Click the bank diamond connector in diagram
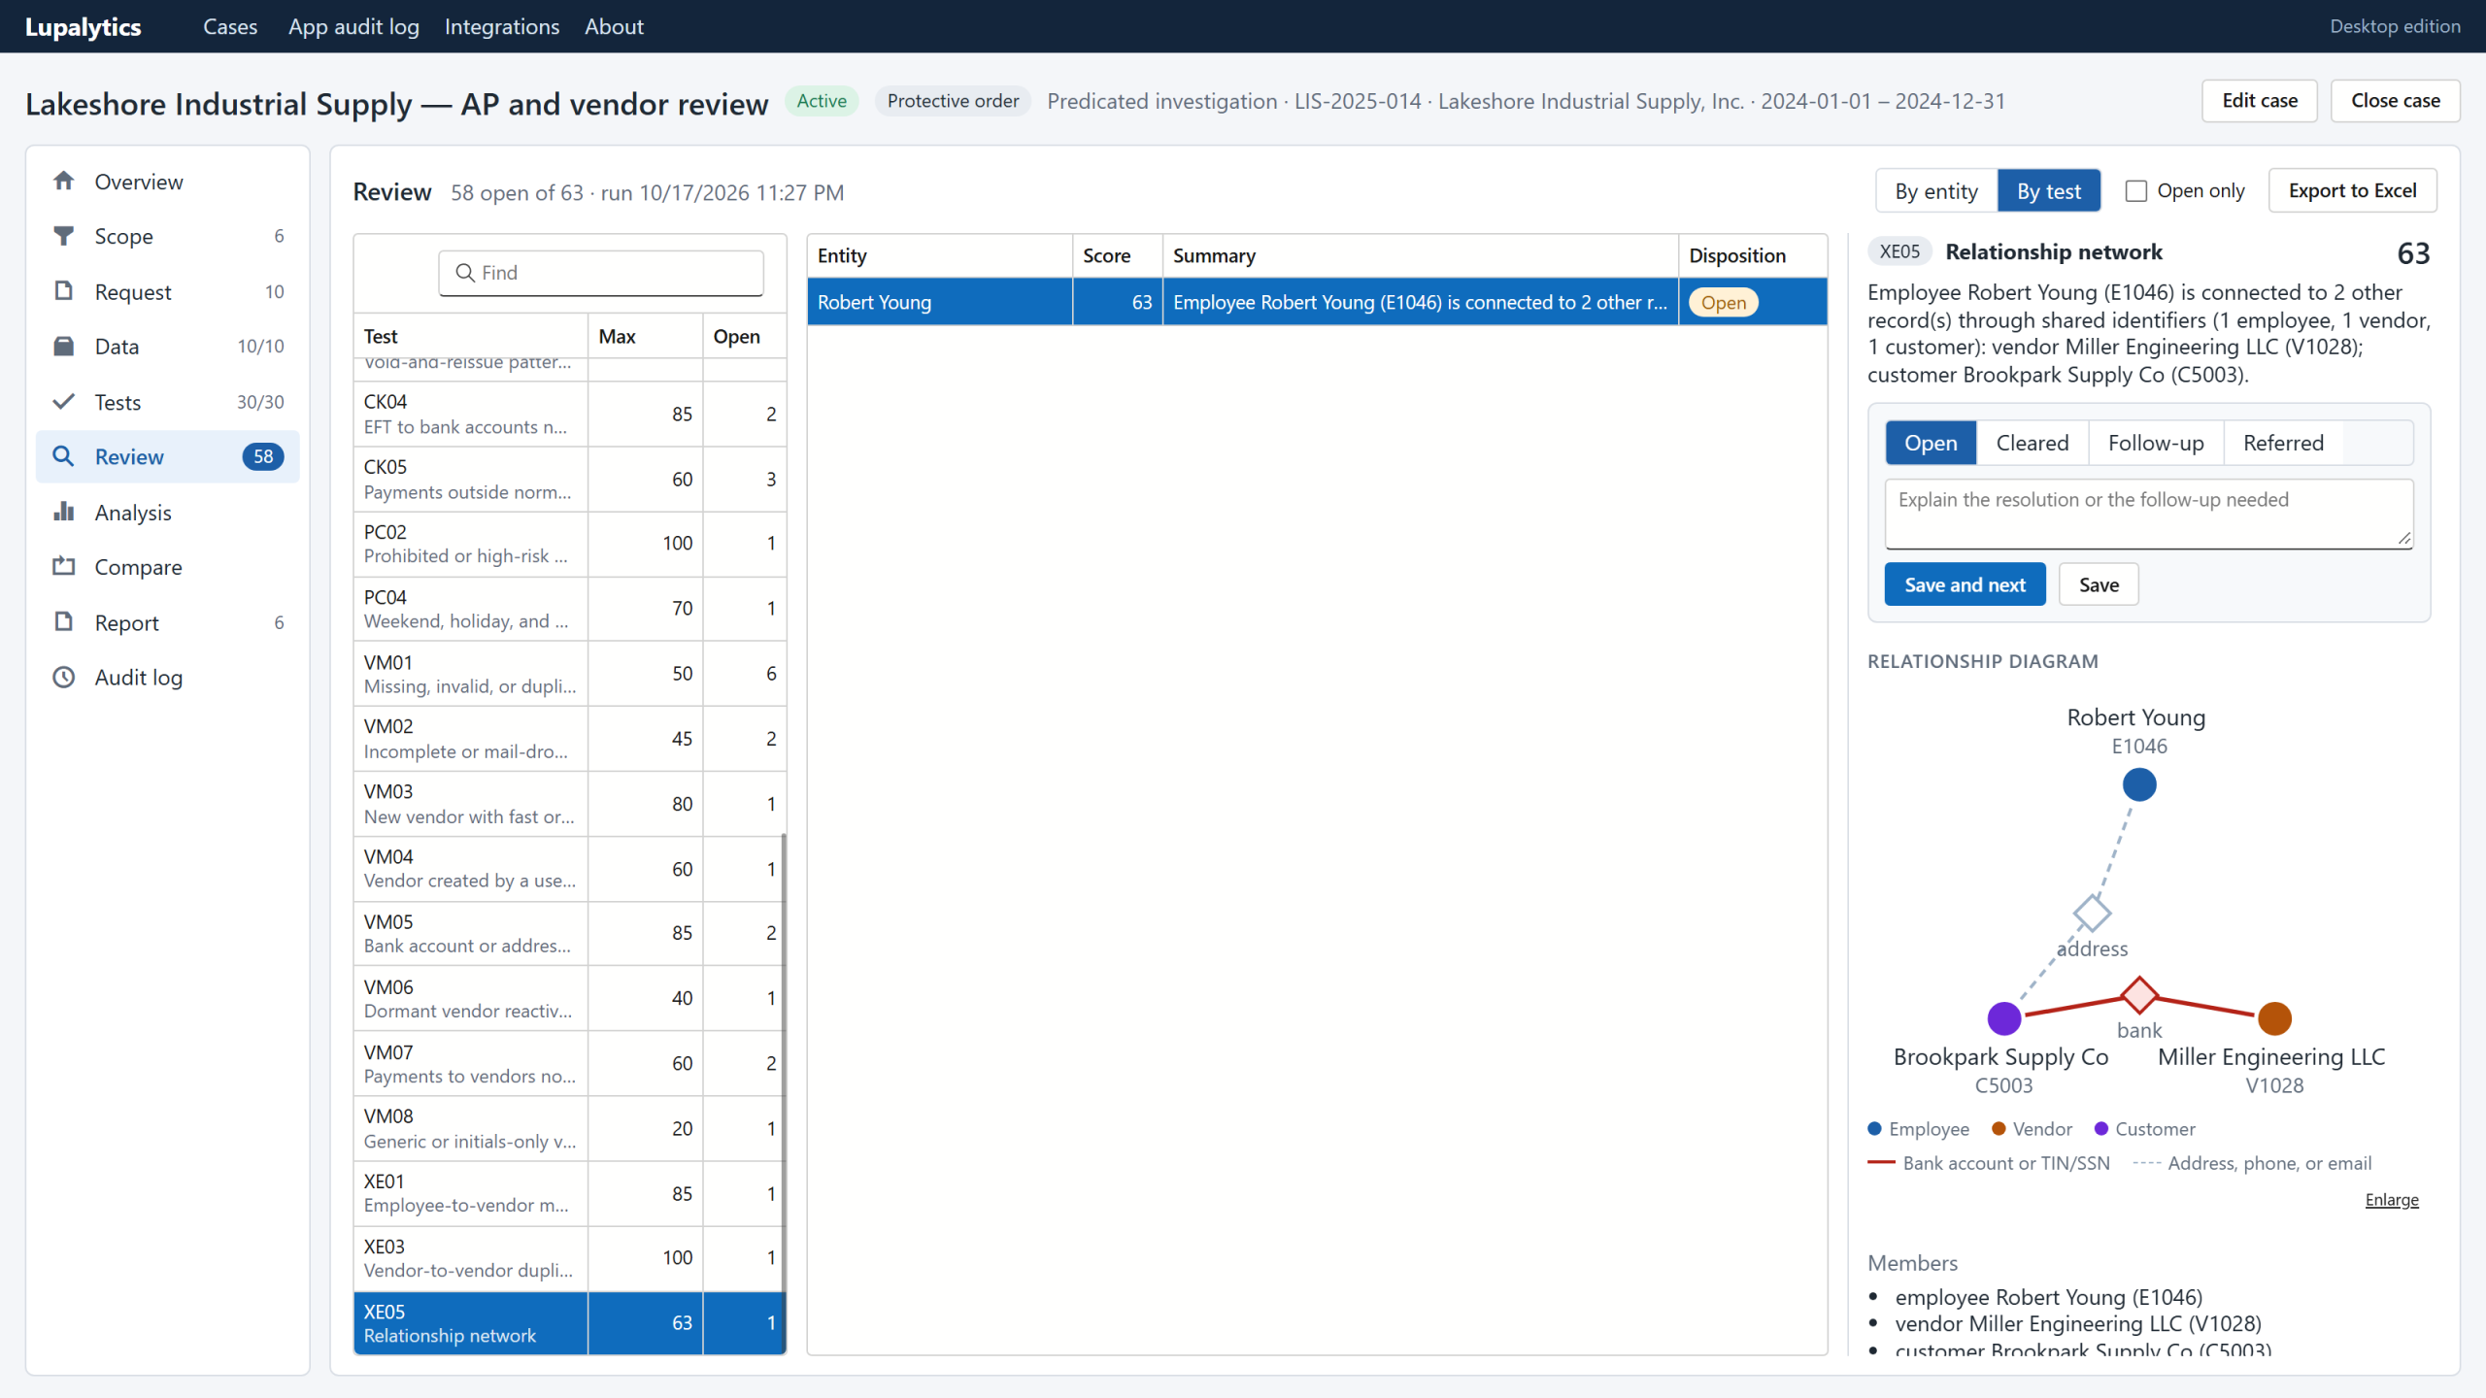Image resolution: width=2486 pixels, height=1398 pixels. pyautogui.click(x=2139, y=995)
